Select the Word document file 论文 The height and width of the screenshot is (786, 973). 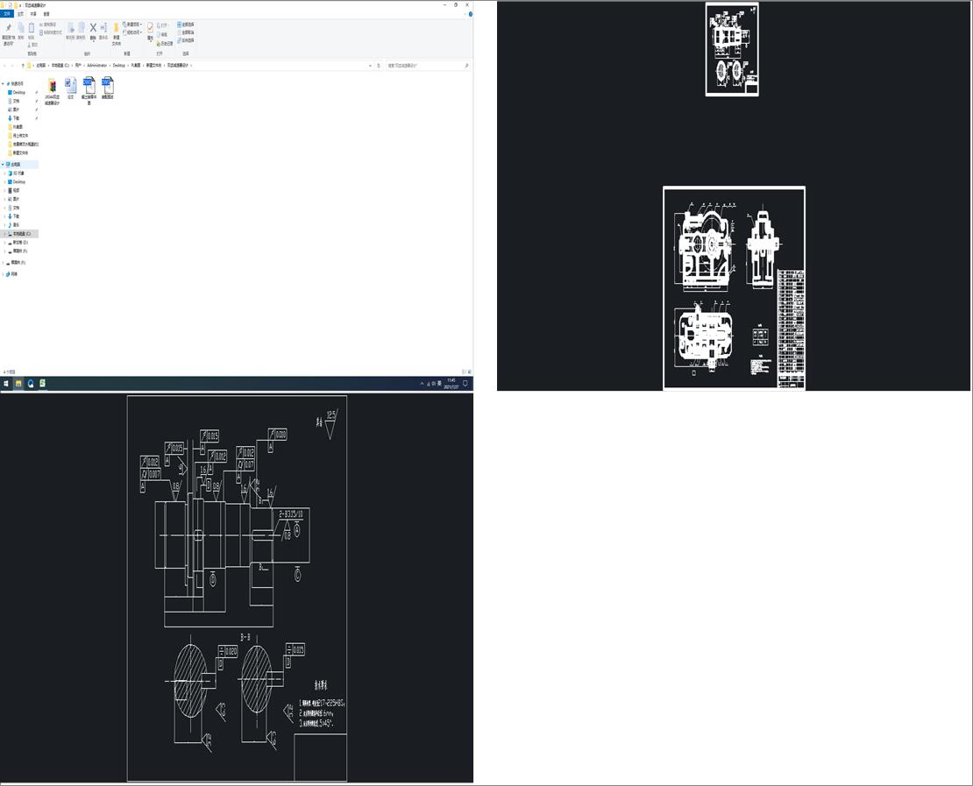70,89
